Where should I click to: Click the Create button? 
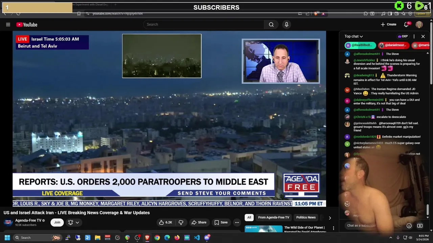click(388, 24)
